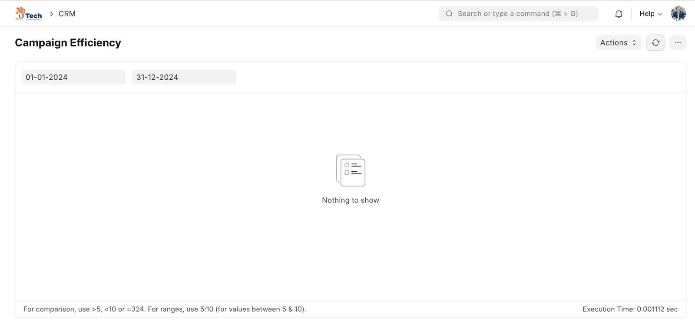The width and height of the screenshot is (695, 323).
Task: Select the from-date field showing 01-01-2024
Action: (x=73, y=77)
